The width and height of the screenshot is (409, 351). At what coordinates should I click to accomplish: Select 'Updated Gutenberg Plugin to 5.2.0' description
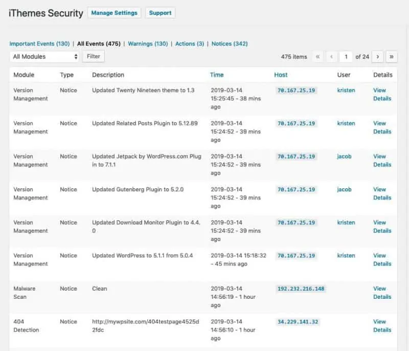click(x=138, y=189)
